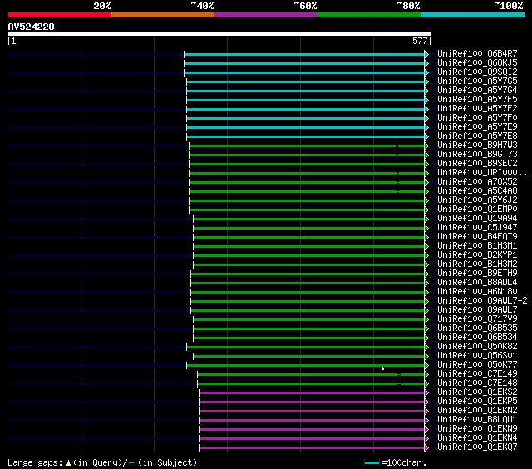Open the UniRef100_B1H3M1 label

[477, 246]
